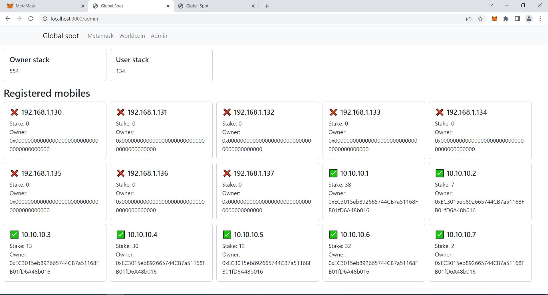The width and height of the screenshot is (548, 295).
Task: Click the User stack card heading
Action: 132,60
